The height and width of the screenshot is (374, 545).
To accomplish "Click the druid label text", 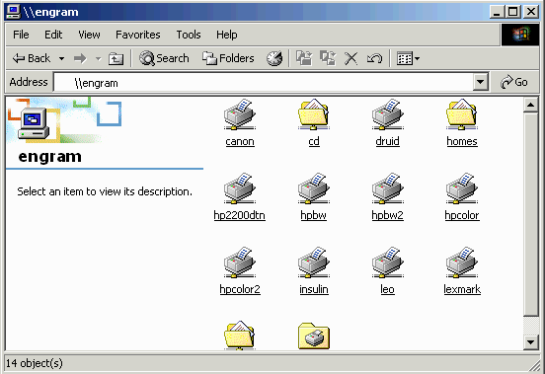I will click(388, 141).
